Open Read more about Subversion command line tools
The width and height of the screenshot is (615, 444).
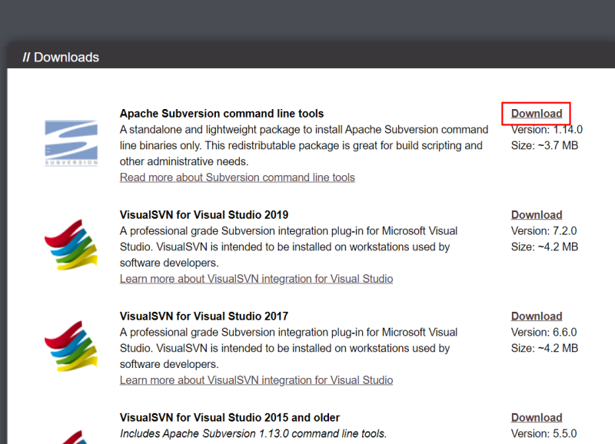[238, 177]
